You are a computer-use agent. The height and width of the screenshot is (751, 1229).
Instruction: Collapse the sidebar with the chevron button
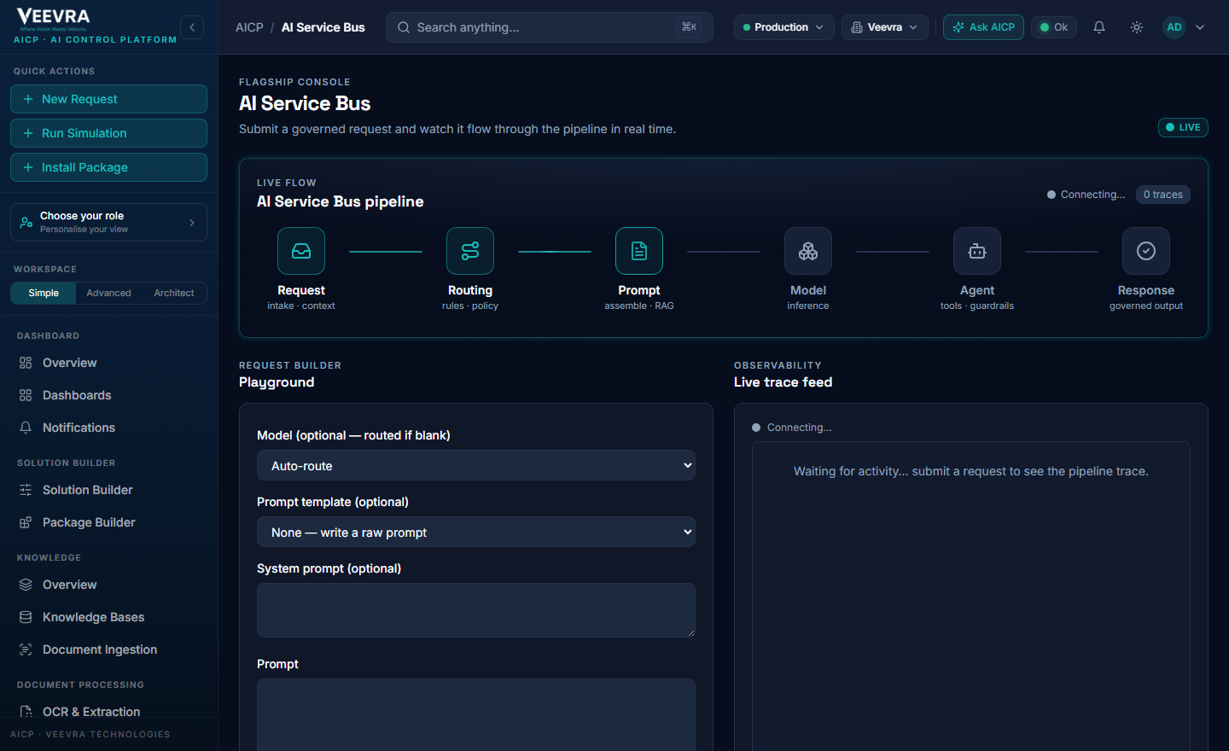point(192,27)
